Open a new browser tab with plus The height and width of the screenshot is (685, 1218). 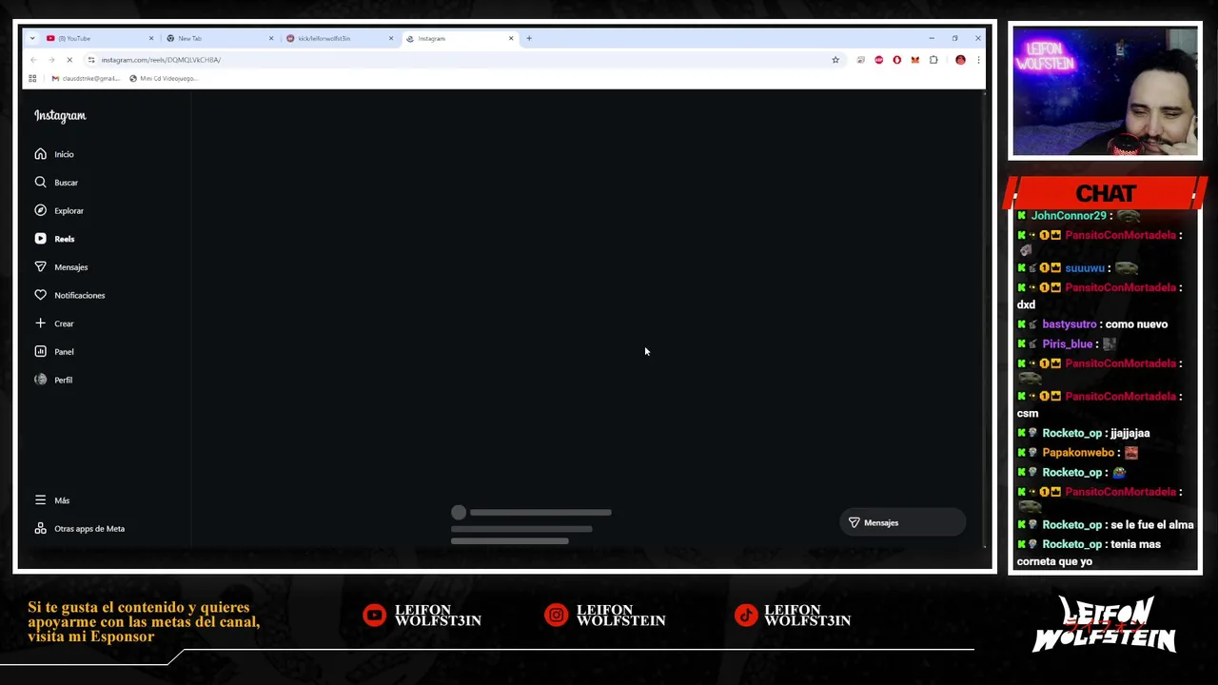coord(529,38)
